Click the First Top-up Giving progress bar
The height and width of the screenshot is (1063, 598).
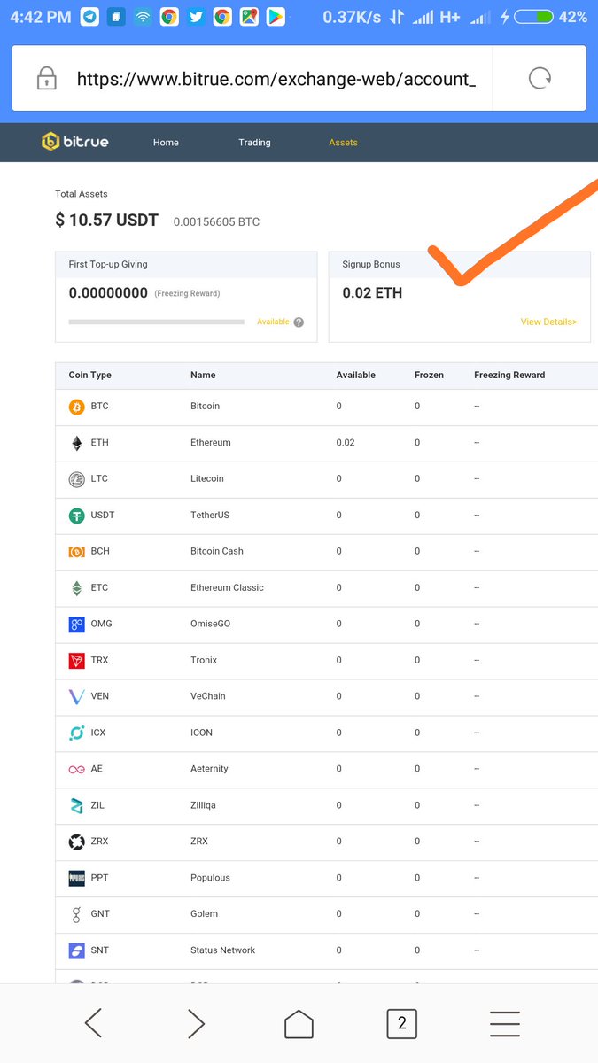157,322
